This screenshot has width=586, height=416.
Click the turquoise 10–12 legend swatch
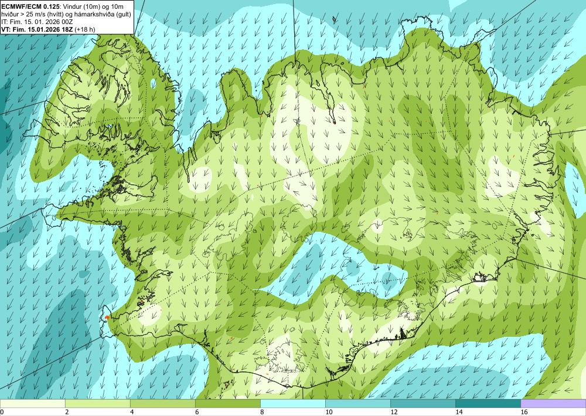358,403
